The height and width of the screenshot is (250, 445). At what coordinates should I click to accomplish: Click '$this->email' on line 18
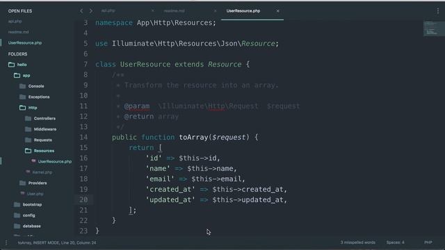tap(216, 179)
